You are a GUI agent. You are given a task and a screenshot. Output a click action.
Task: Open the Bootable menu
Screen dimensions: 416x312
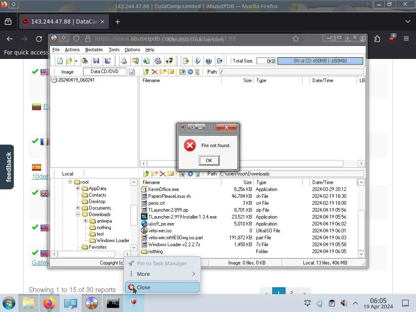(x=94, y=50)
